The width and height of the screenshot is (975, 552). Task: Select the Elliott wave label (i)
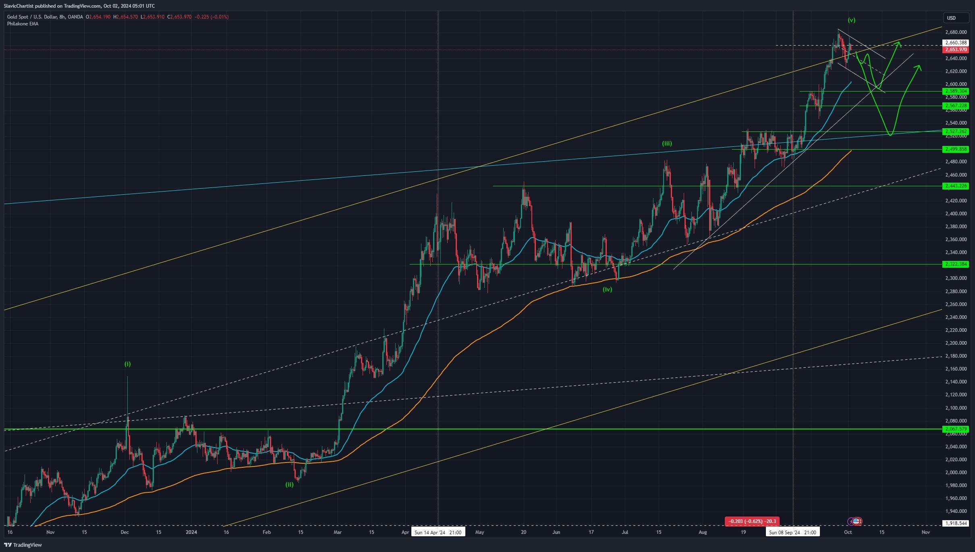[x=127, y=364]
